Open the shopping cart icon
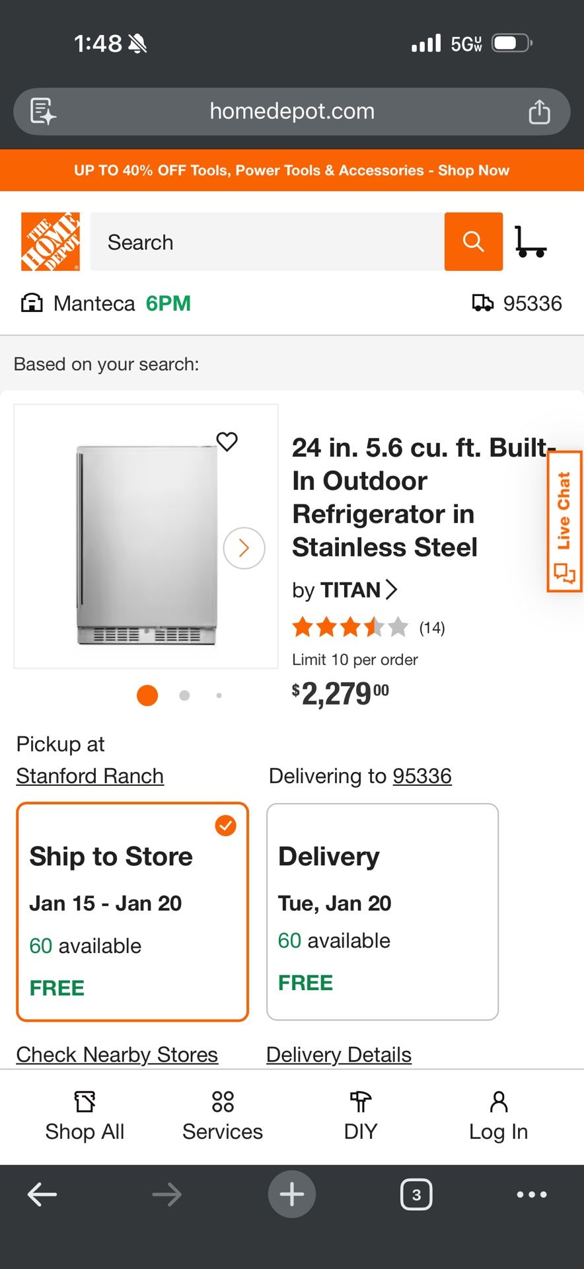This screenshot has width=584, height=1269. (x=530, y=242)
